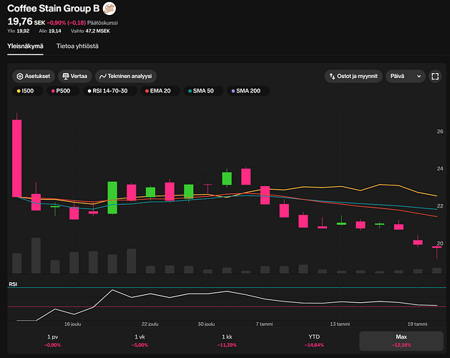Enter fullscreen chart mode

[x=434, y=76]
